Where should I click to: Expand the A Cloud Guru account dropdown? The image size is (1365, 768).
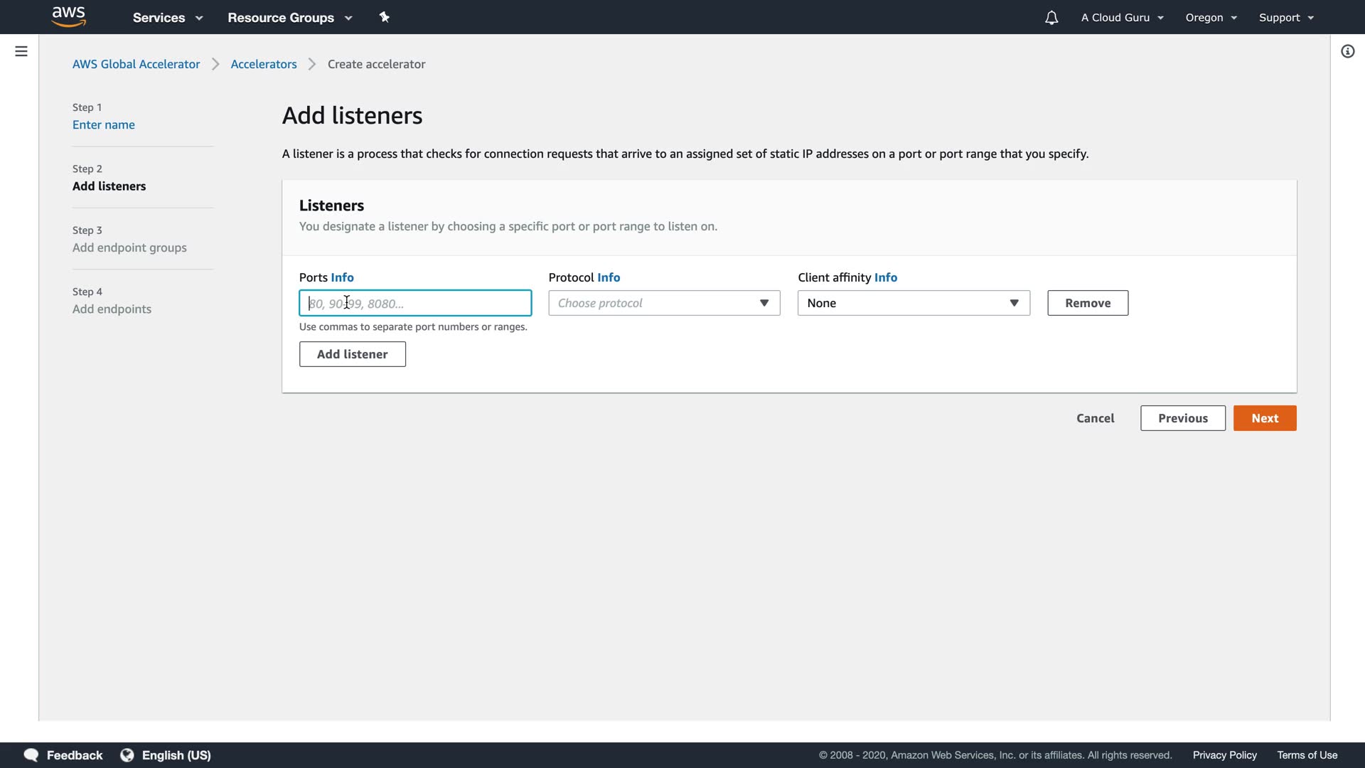coord(1122,18)
